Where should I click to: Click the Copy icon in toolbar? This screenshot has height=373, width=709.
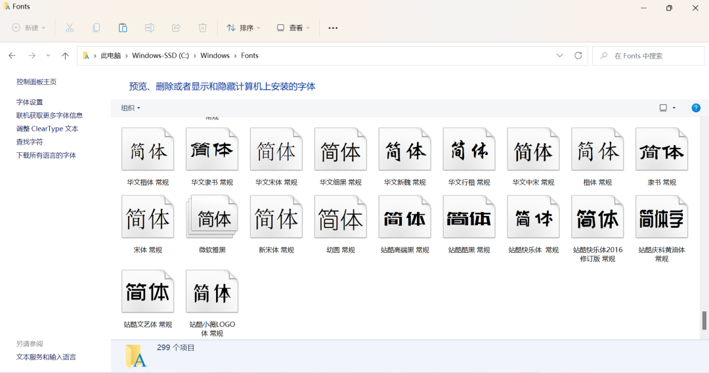[97, 28]
